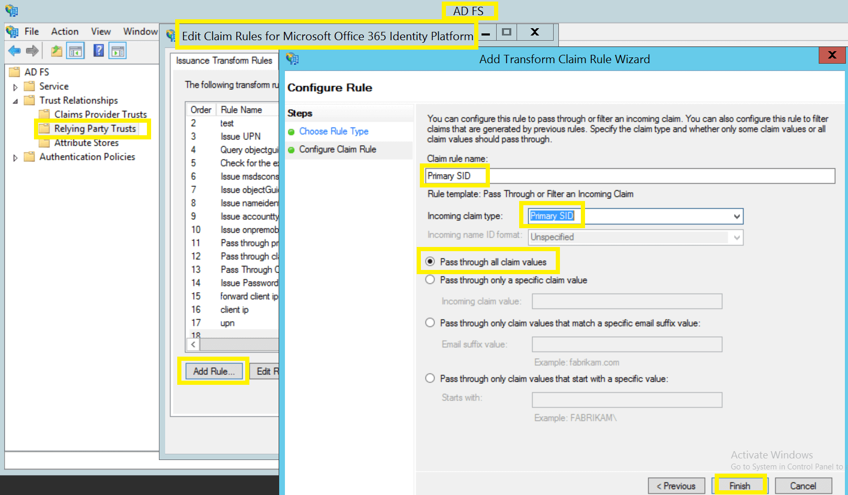Click the Claim rule name field
Screen dimensions: 848x495
(x=629, y=176)
